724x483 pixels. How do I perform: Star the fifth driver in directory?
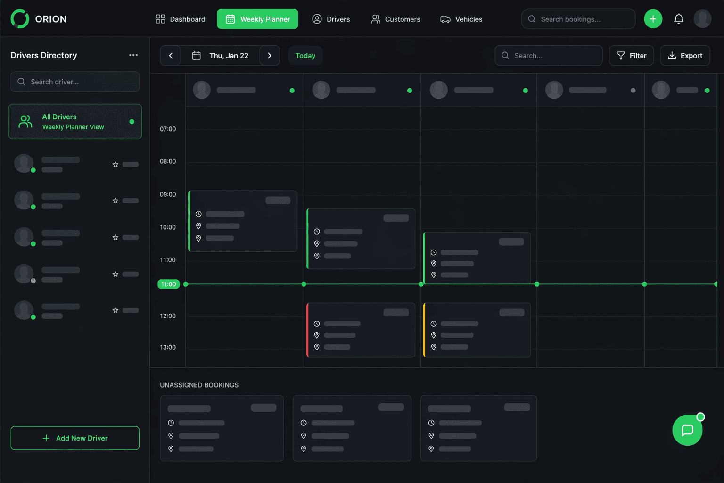click(115, 310)
